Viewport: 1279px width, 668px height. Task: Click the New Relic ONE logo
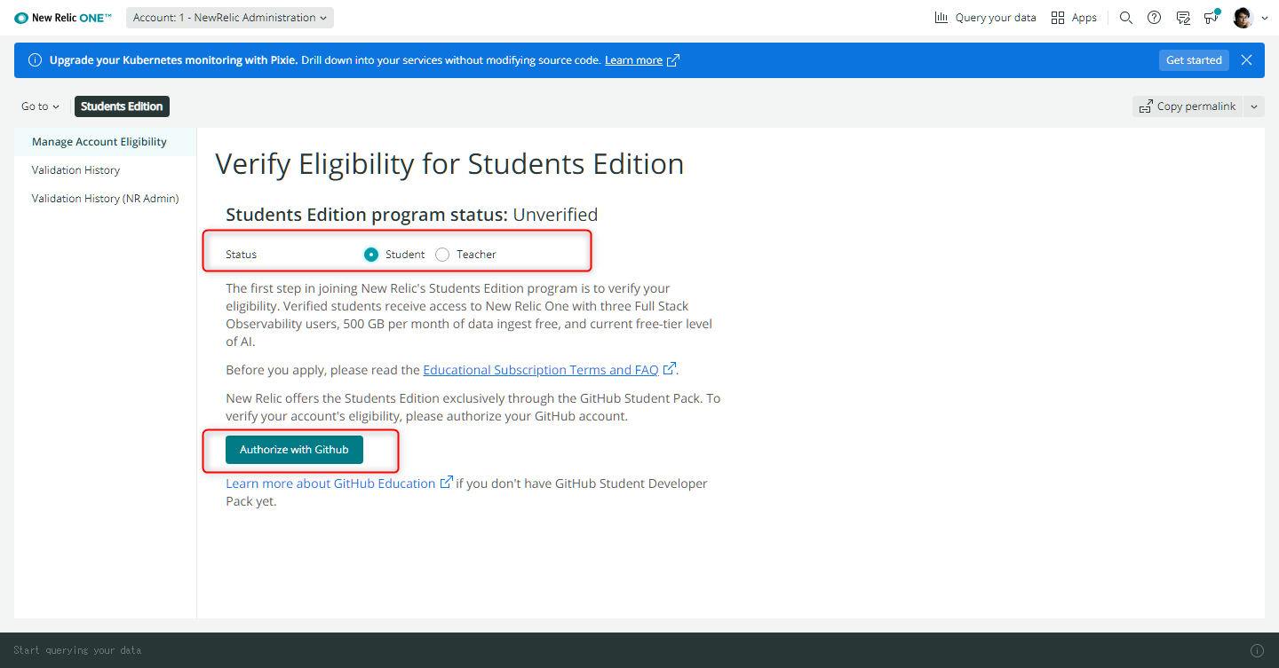tap(63, 18)
